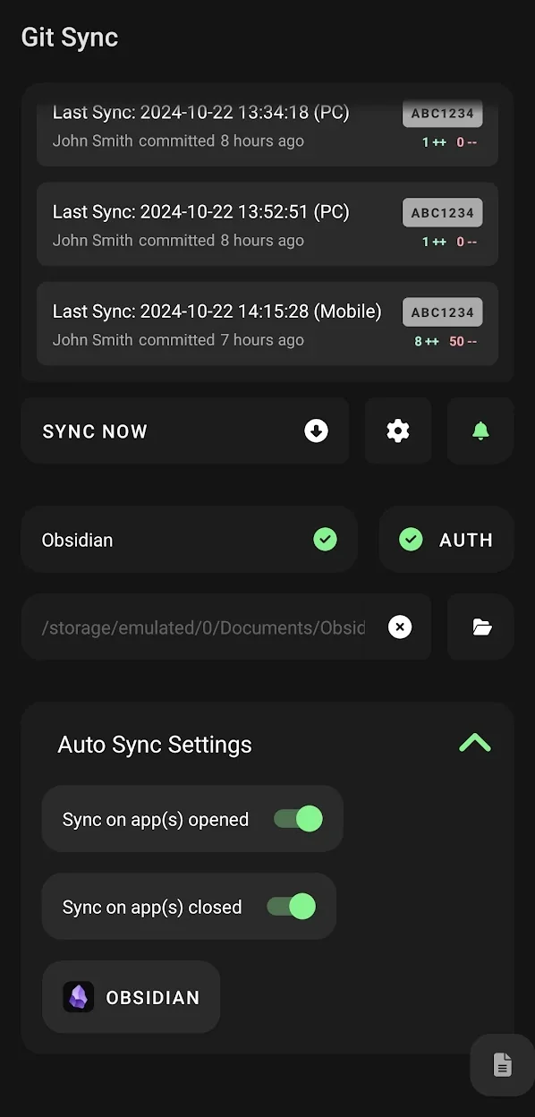
Task: Click the AUTH button
Action: tap(446, 539)
